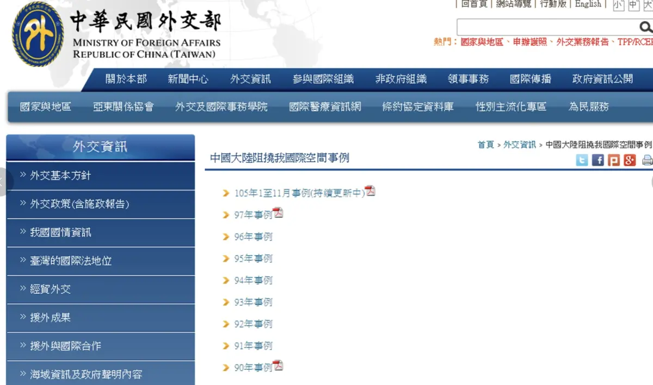Share via the Google+ icon
The image size is (653, 385).
630,160
